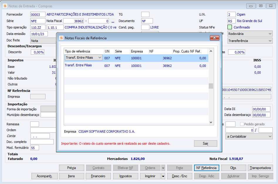Image resolution: width=278 pixels, height=184 pixels.
Task: Click the green Status NFe indicator box
Action: click(x=230, y=27)
